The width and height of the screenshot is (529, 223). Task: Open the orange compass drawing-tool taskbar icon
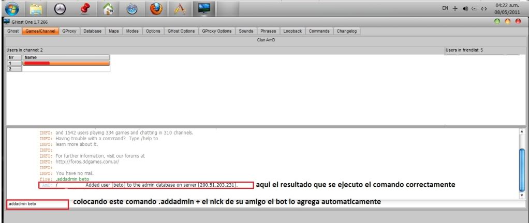(180, 9)
